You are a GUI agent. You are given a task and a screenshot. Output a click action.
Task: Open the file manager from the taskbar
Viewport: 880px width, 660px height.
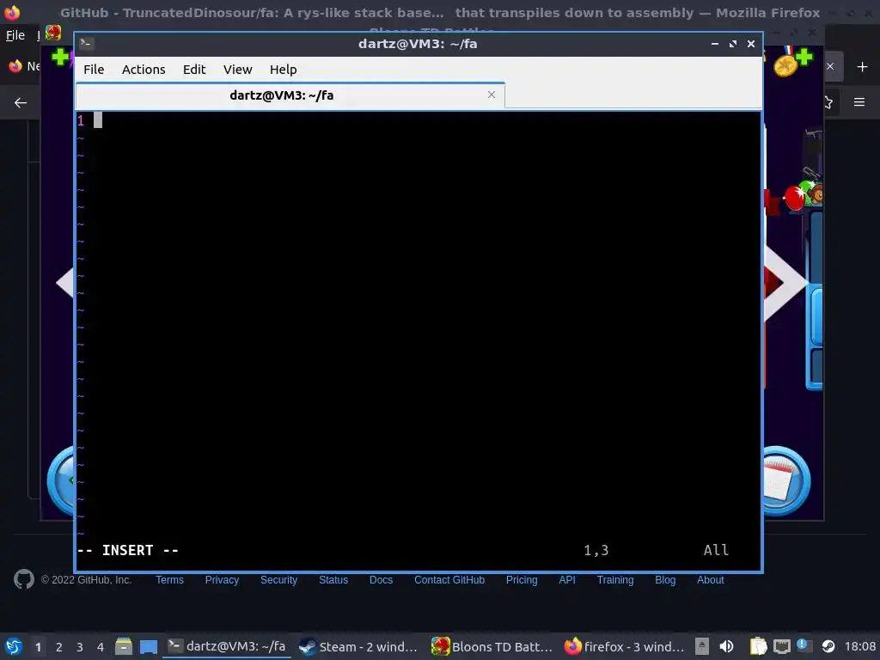(124, 646)
